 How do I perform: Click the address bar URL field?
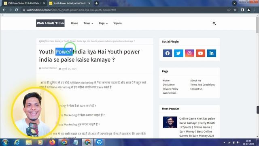pos(124,10)
